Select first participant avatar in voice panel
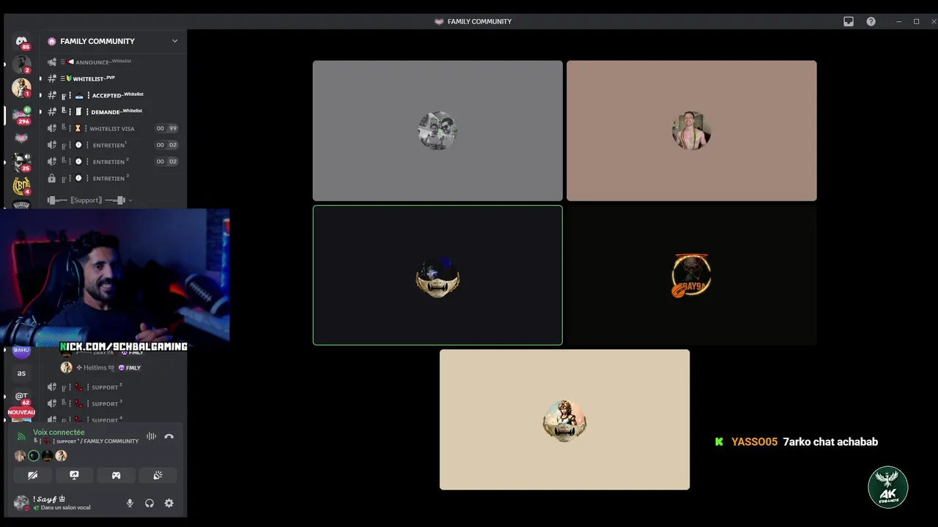The height and width of the screenshot is (527, 938). (20, 456)
